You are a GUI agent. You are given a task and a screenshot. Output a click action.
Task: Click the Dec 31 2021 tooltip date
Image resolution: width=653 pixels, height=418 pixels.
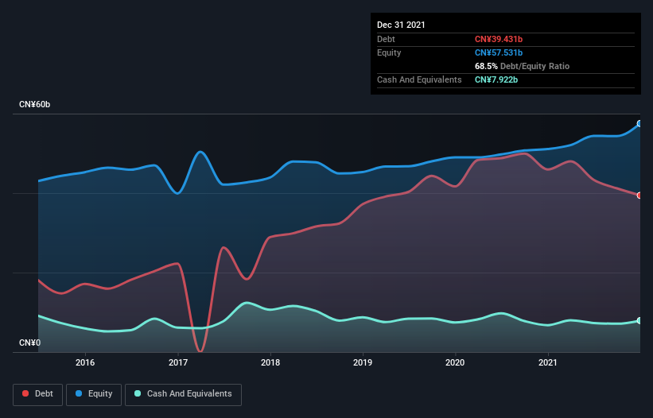pyautogui.click(x=401, y=25)
